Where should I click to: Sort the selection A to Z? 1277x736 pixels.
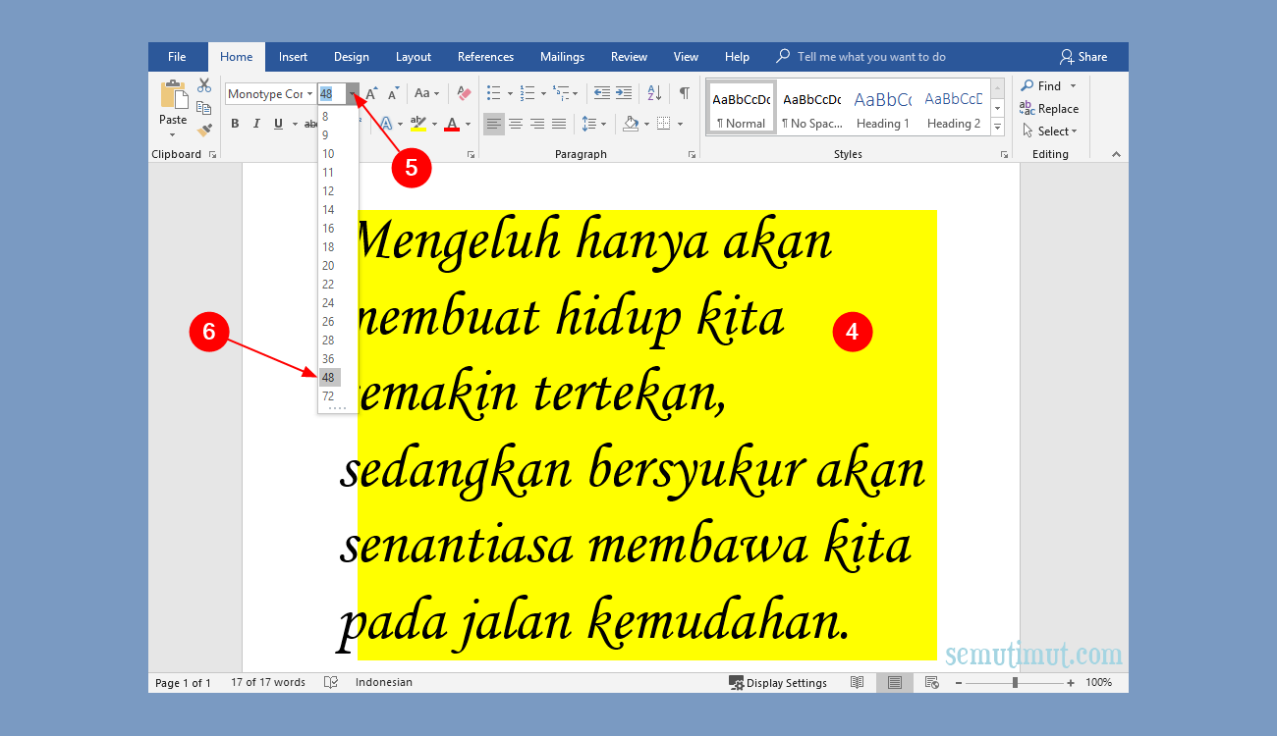pos(654,93)
